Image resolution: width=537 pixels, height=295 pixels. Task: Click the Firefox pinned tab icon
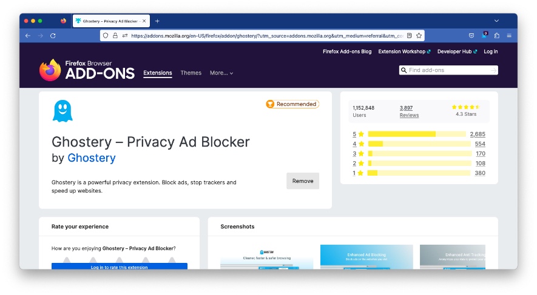click(x=63, y=21)
